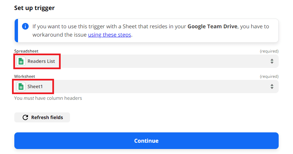This screenshot has height=154, width=293.
Task: Select the 'Sheet1' value text
Action: (35, 86)
